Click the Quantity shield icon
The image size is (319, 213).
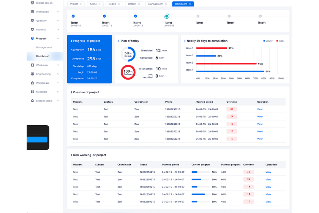pos(32,21)
